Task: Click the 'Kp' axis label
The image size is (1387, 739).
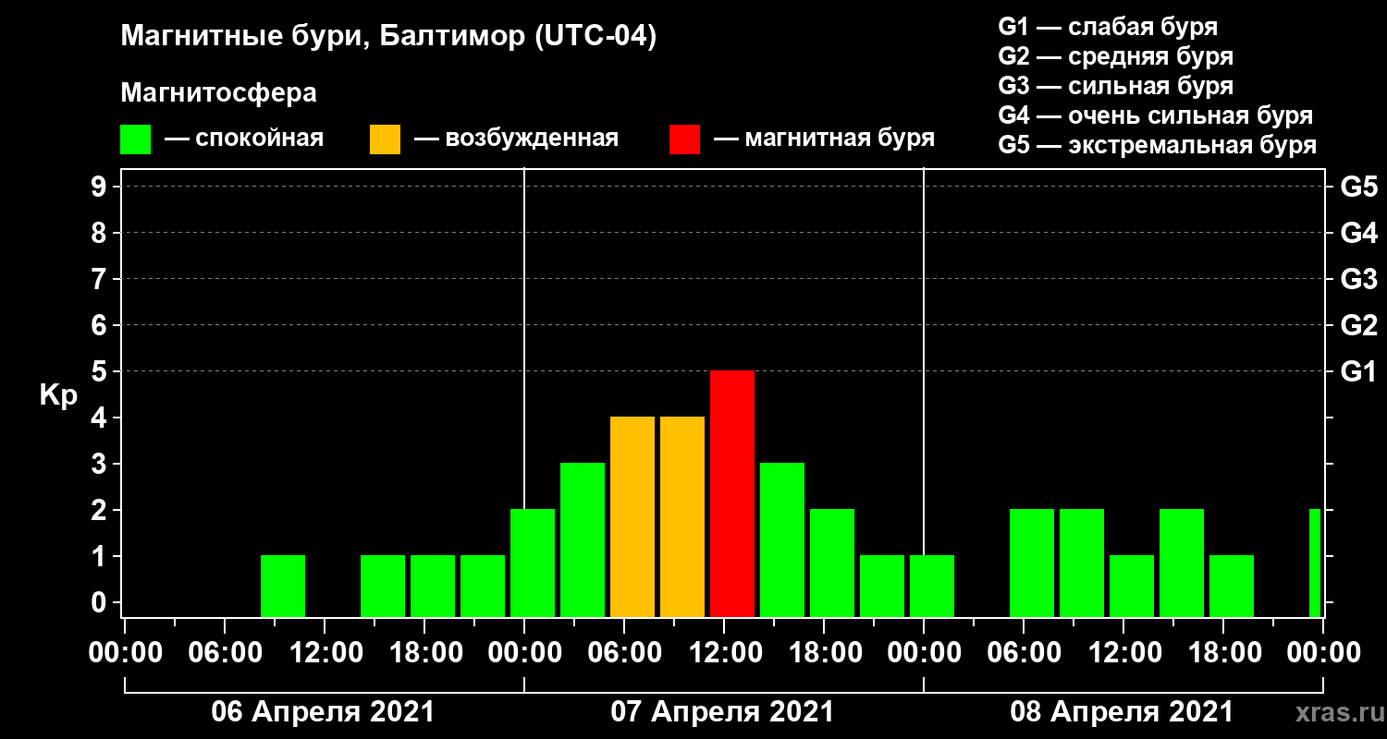Action: 58,396
